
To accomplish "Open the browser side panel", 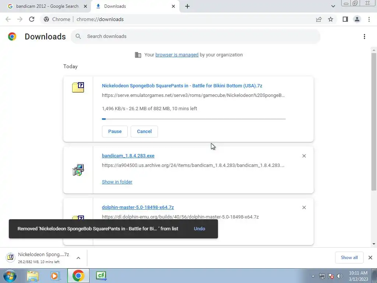I will coord(345,19).
